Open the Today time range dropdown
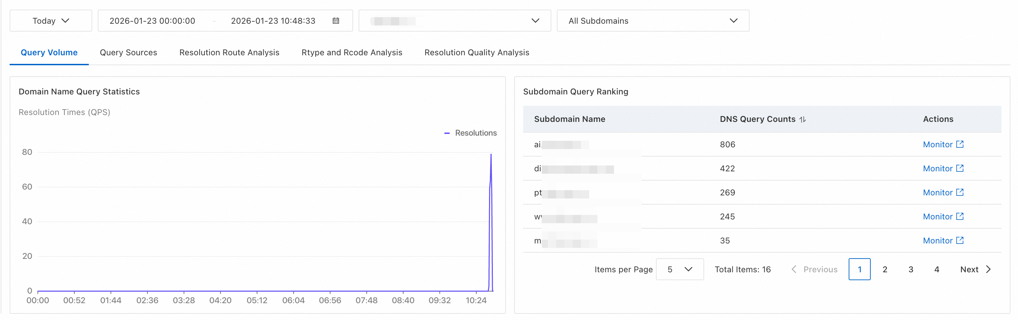The height and width of the screenshot is (320, 1018). (51, 21)
